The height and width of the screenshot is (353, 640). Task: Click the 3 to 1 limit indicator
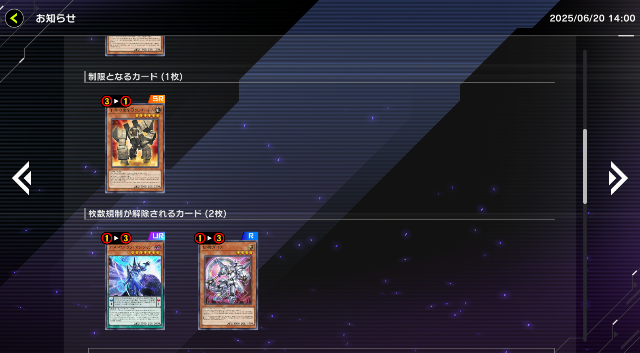click(x=117, y=101)
